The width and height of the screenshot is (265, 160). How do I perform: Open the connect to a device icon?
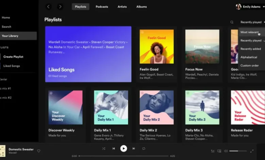pyautogui.click(x=219, y=151)
